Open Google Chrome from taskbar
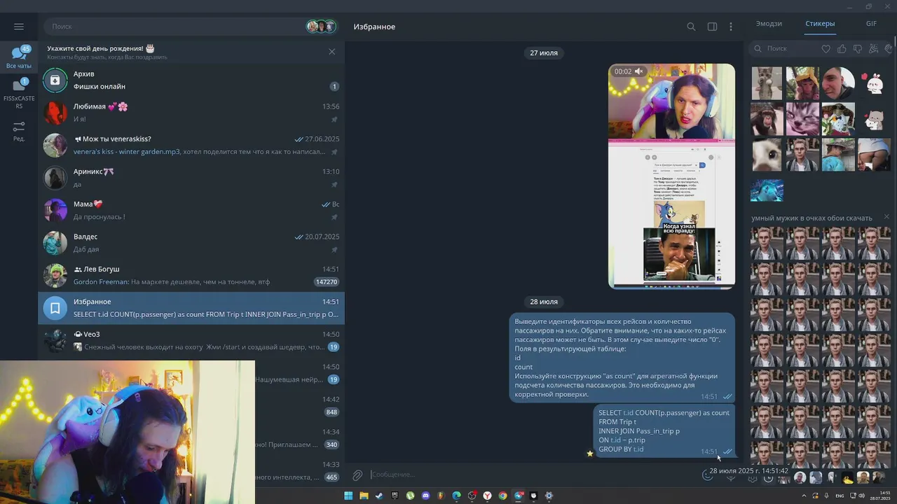 502,496
